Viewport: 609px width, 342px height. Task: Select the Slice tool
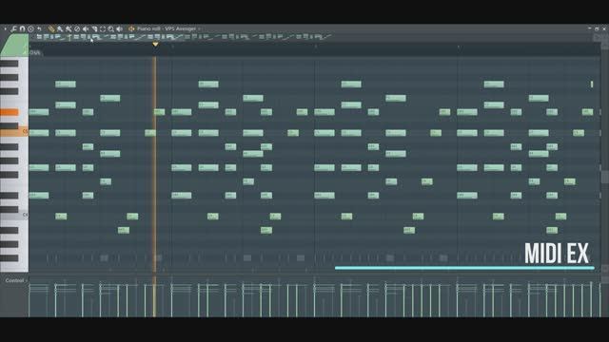pos(94,28)
